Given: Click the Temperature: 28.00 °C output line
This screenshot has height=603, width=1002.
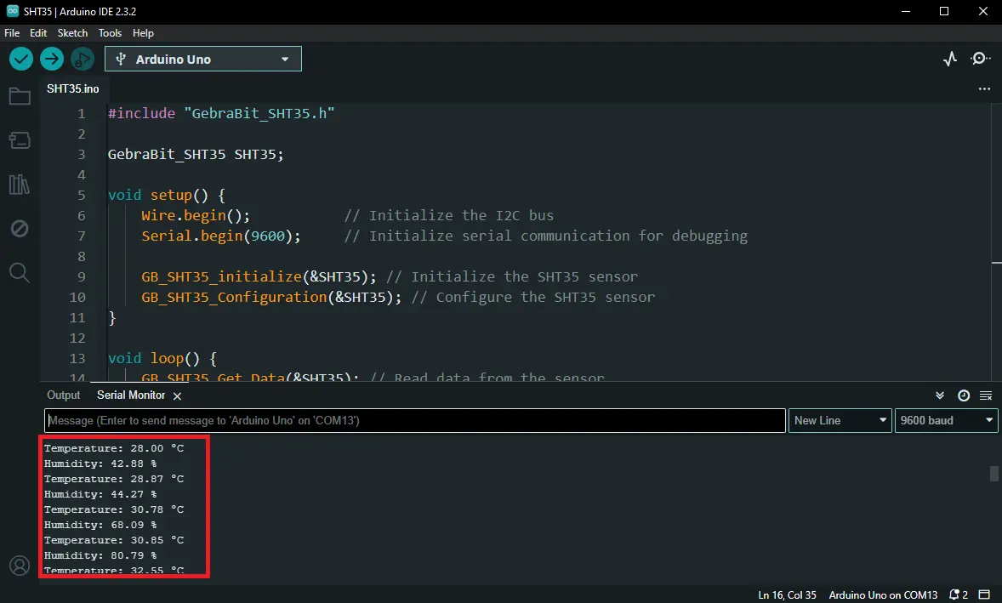Looking at the screenshot, I should (x=114, y=448).
